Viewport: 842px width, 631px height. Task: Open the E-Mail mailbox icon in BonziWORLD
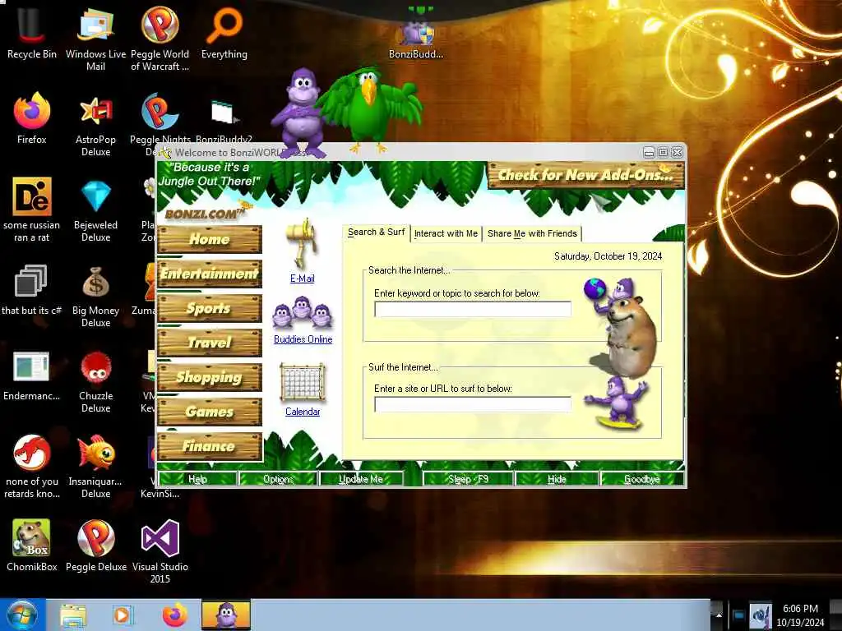tap(303, 243)
